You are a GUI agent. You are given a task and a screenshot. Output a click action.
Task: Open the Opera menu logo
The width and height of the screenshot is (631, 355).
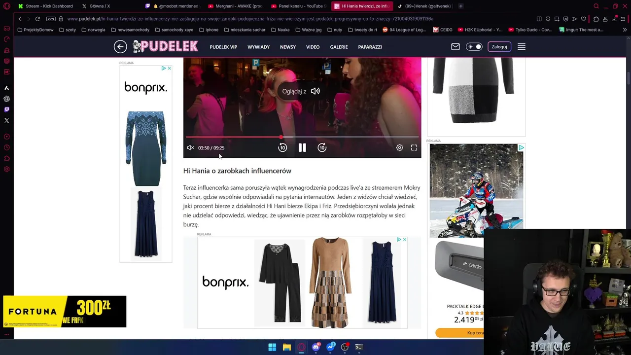pyautogui.click(x=6, y=6)
